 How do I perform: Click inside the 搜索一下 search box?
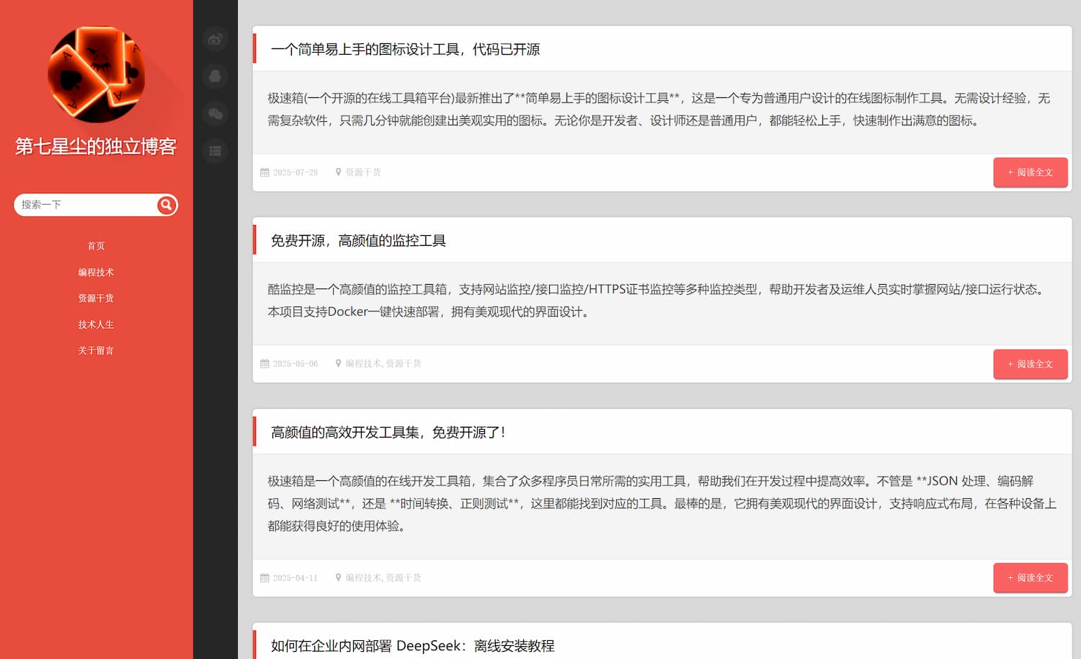(x=79, y=205)
